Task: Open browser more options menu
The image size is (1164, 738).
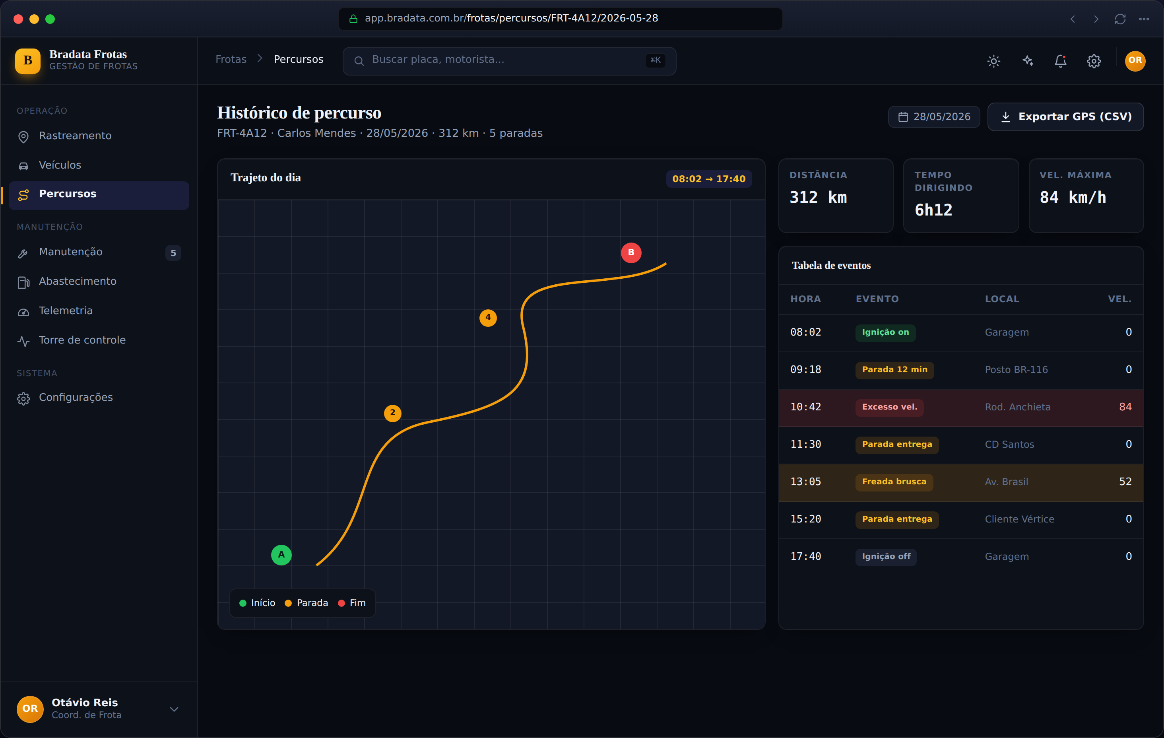Action: (1144, 19)
